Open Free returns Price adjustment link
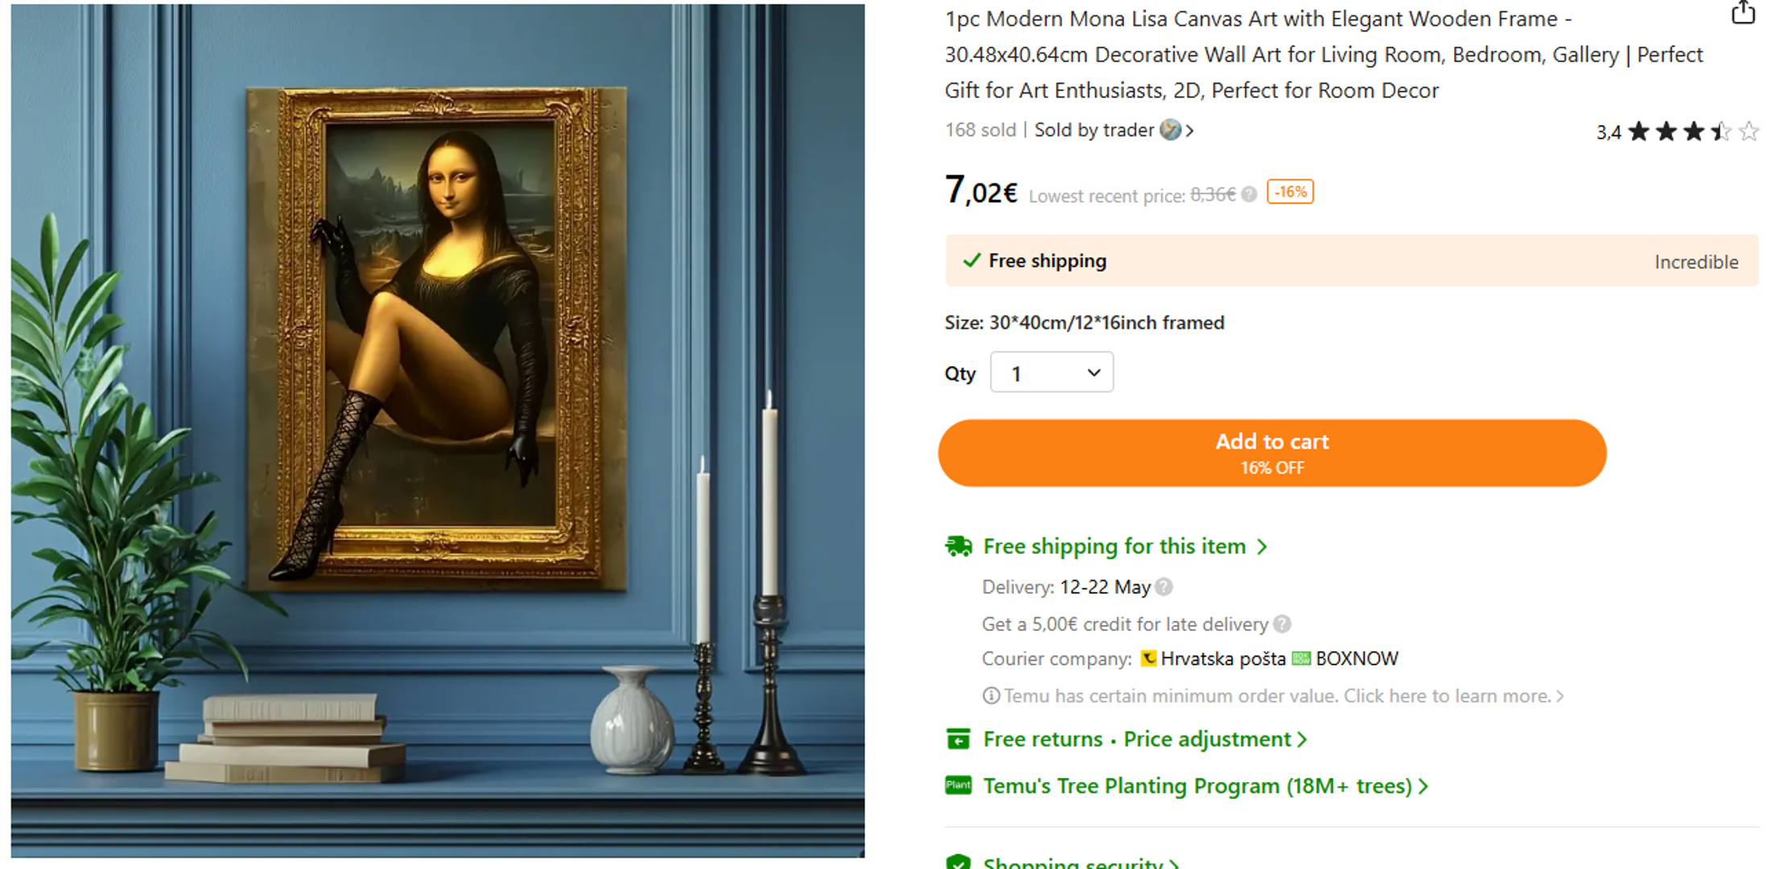 coord(1145,739)
